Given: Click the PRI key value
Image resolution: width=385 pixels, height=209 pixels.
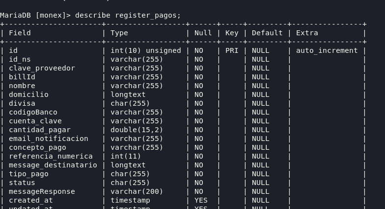Looking at the screenshot, I should pyautogui.click(x=232, y=50).
